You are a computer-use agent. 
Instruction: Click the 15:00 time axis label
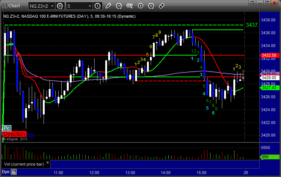pos(202,173)
